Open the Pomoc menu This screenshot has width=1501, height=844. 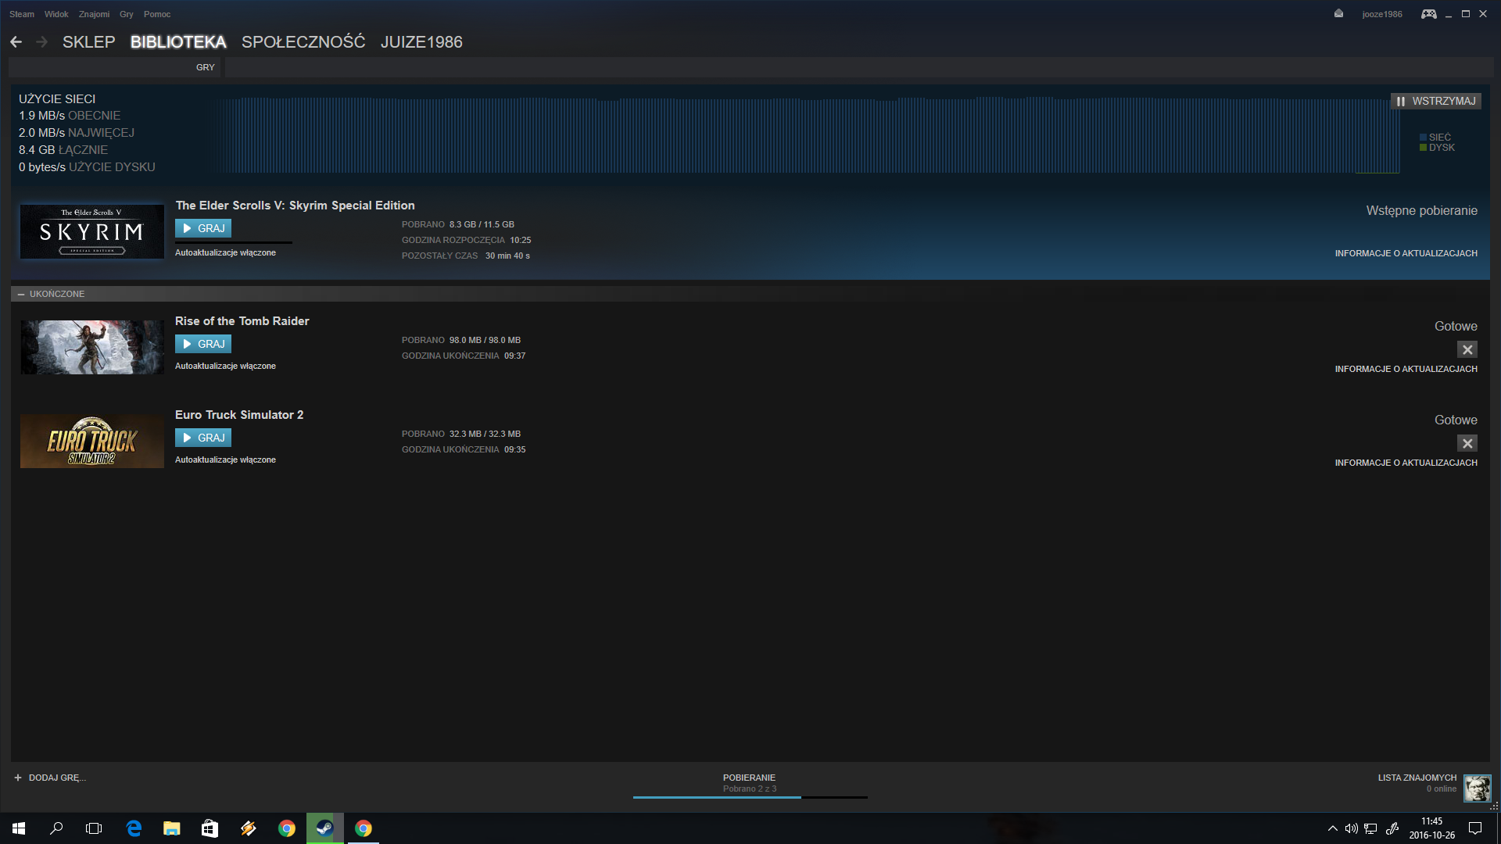157,14
